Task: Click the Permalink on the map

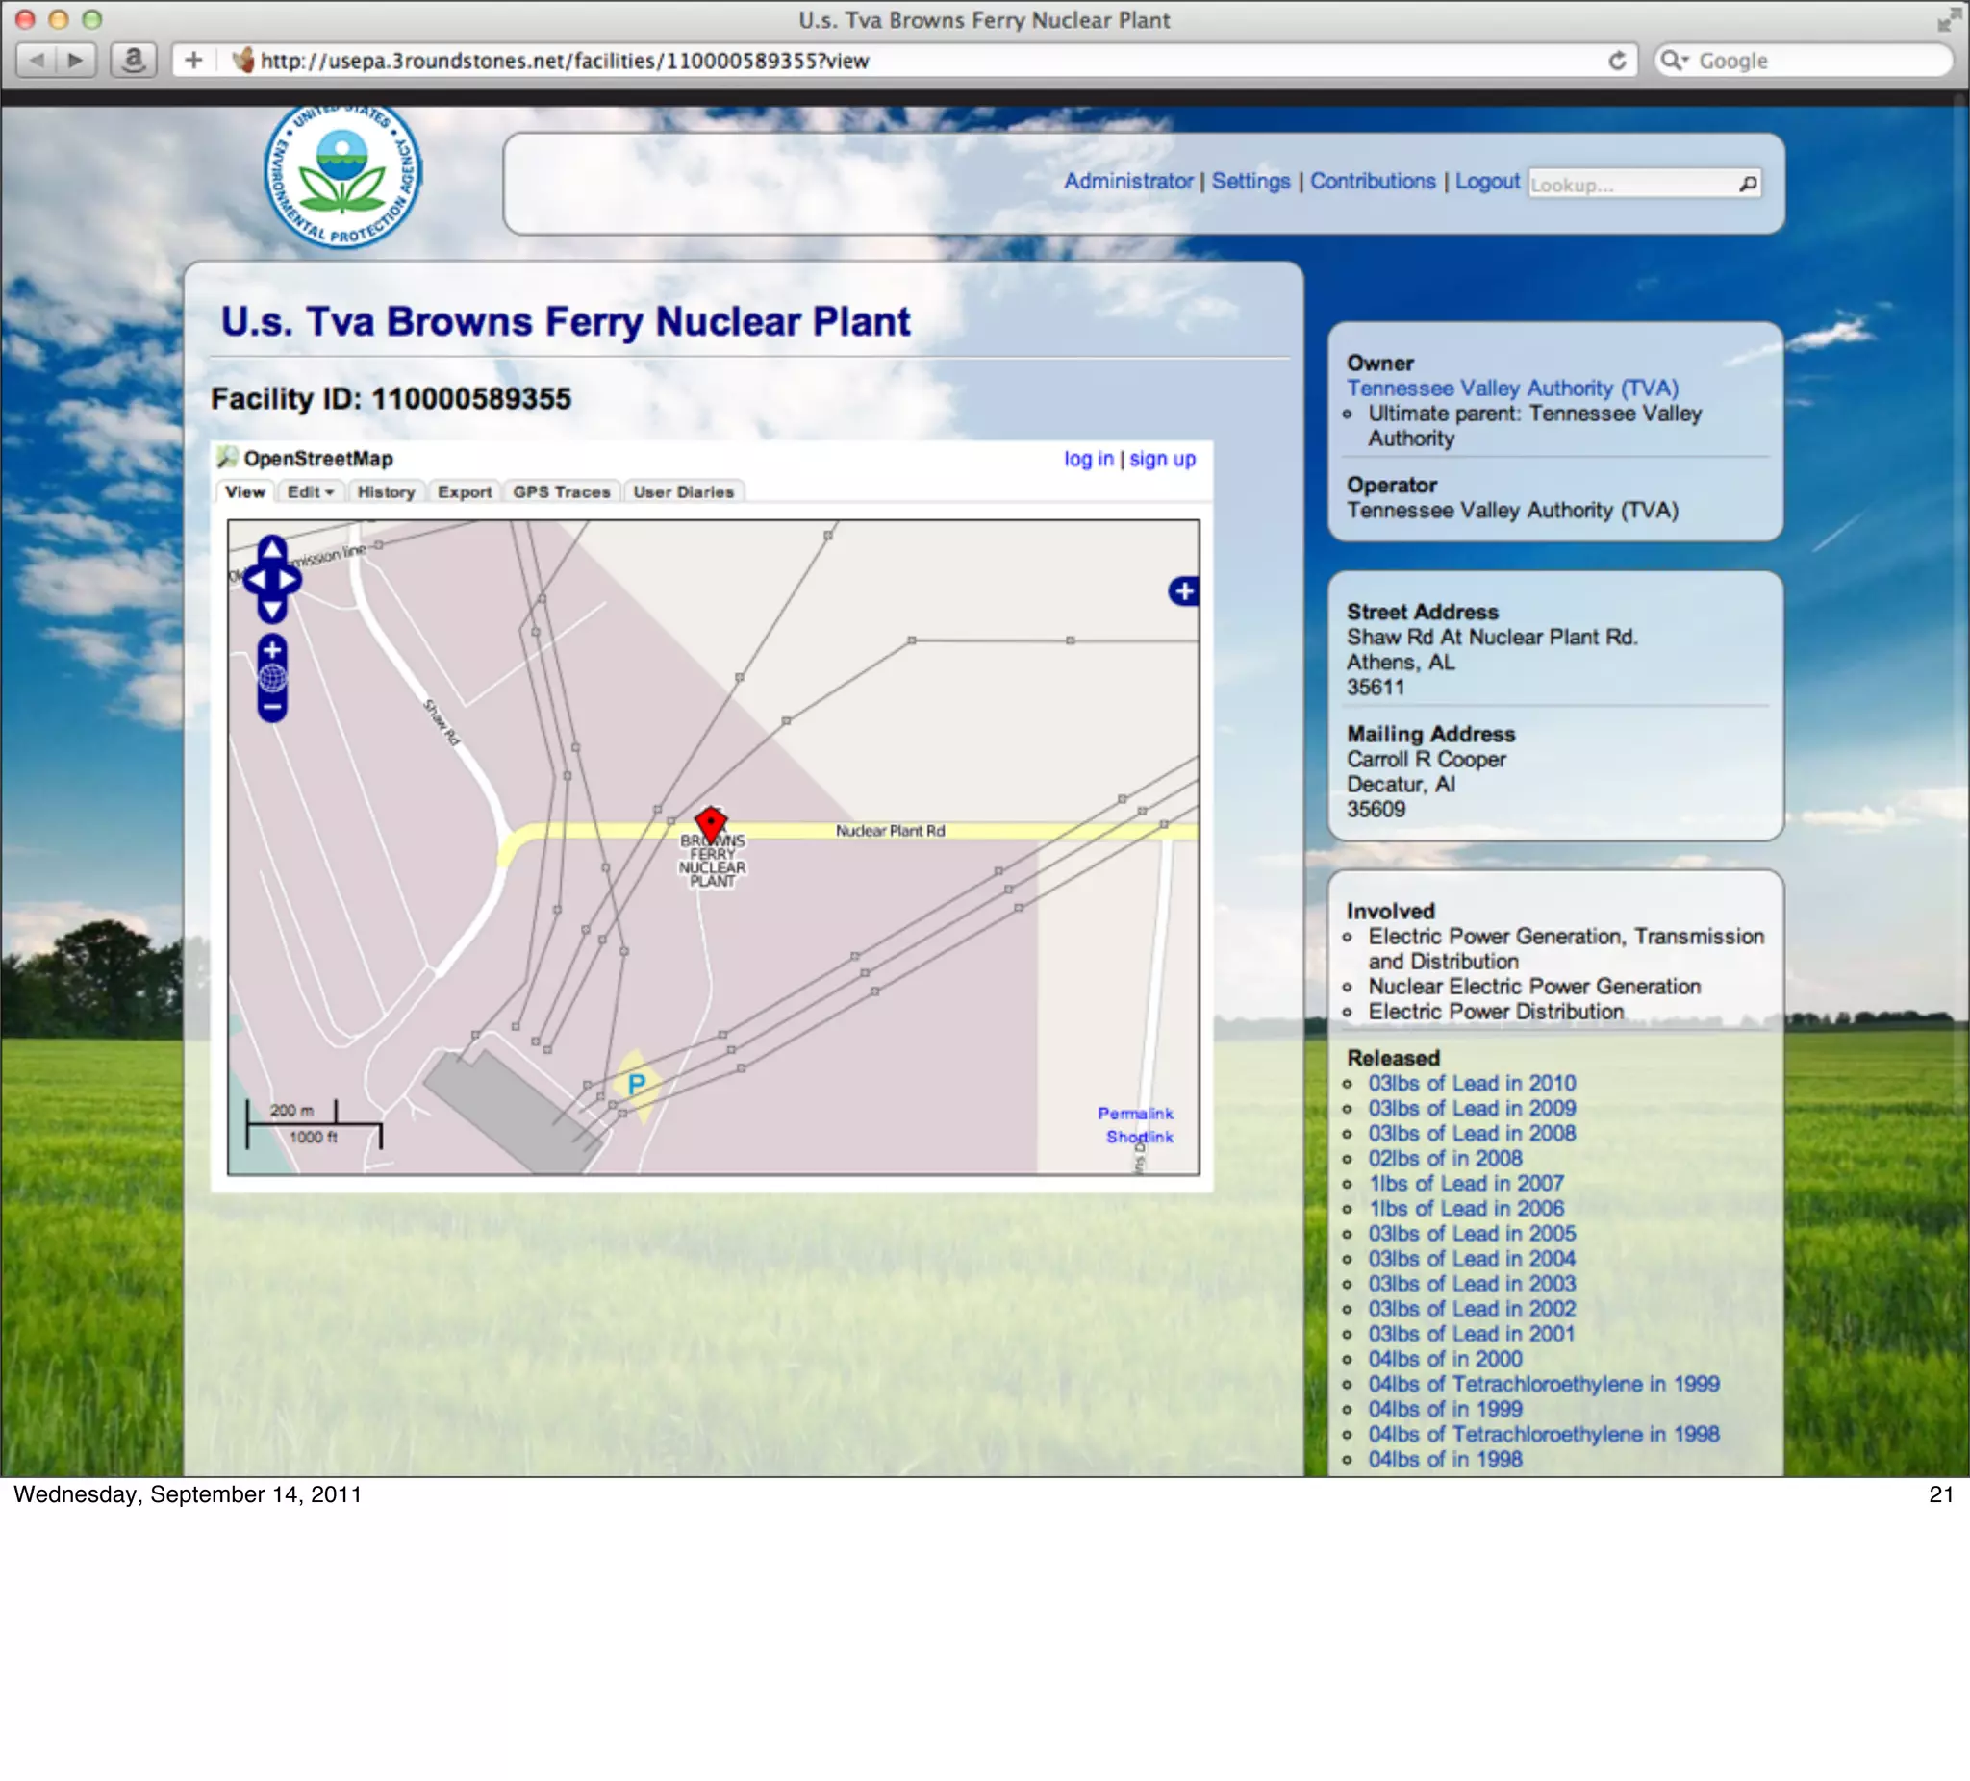Action: click(x=1134, y=1113)
